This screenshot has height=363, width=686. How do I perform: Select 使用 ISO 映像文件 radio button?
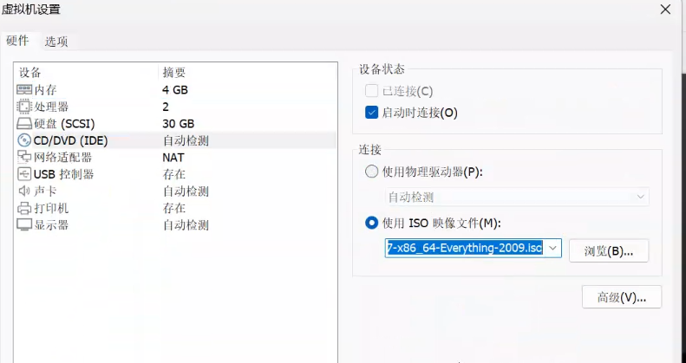coord(372,223)
